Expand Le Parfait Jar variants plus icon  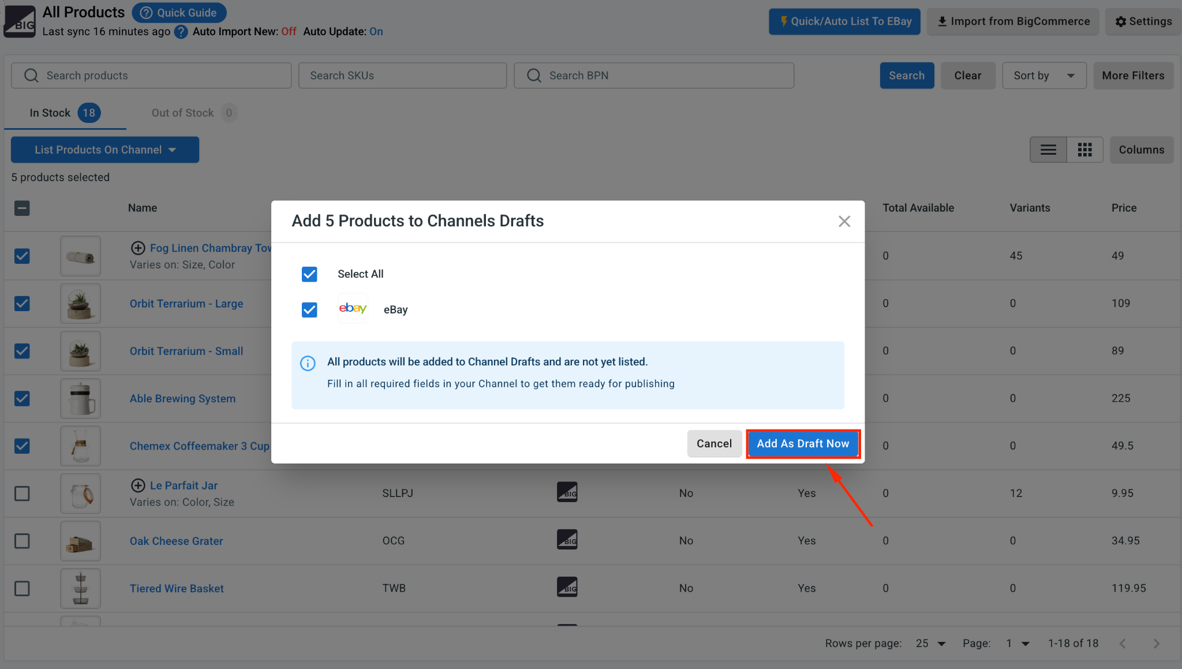(138, 485)
